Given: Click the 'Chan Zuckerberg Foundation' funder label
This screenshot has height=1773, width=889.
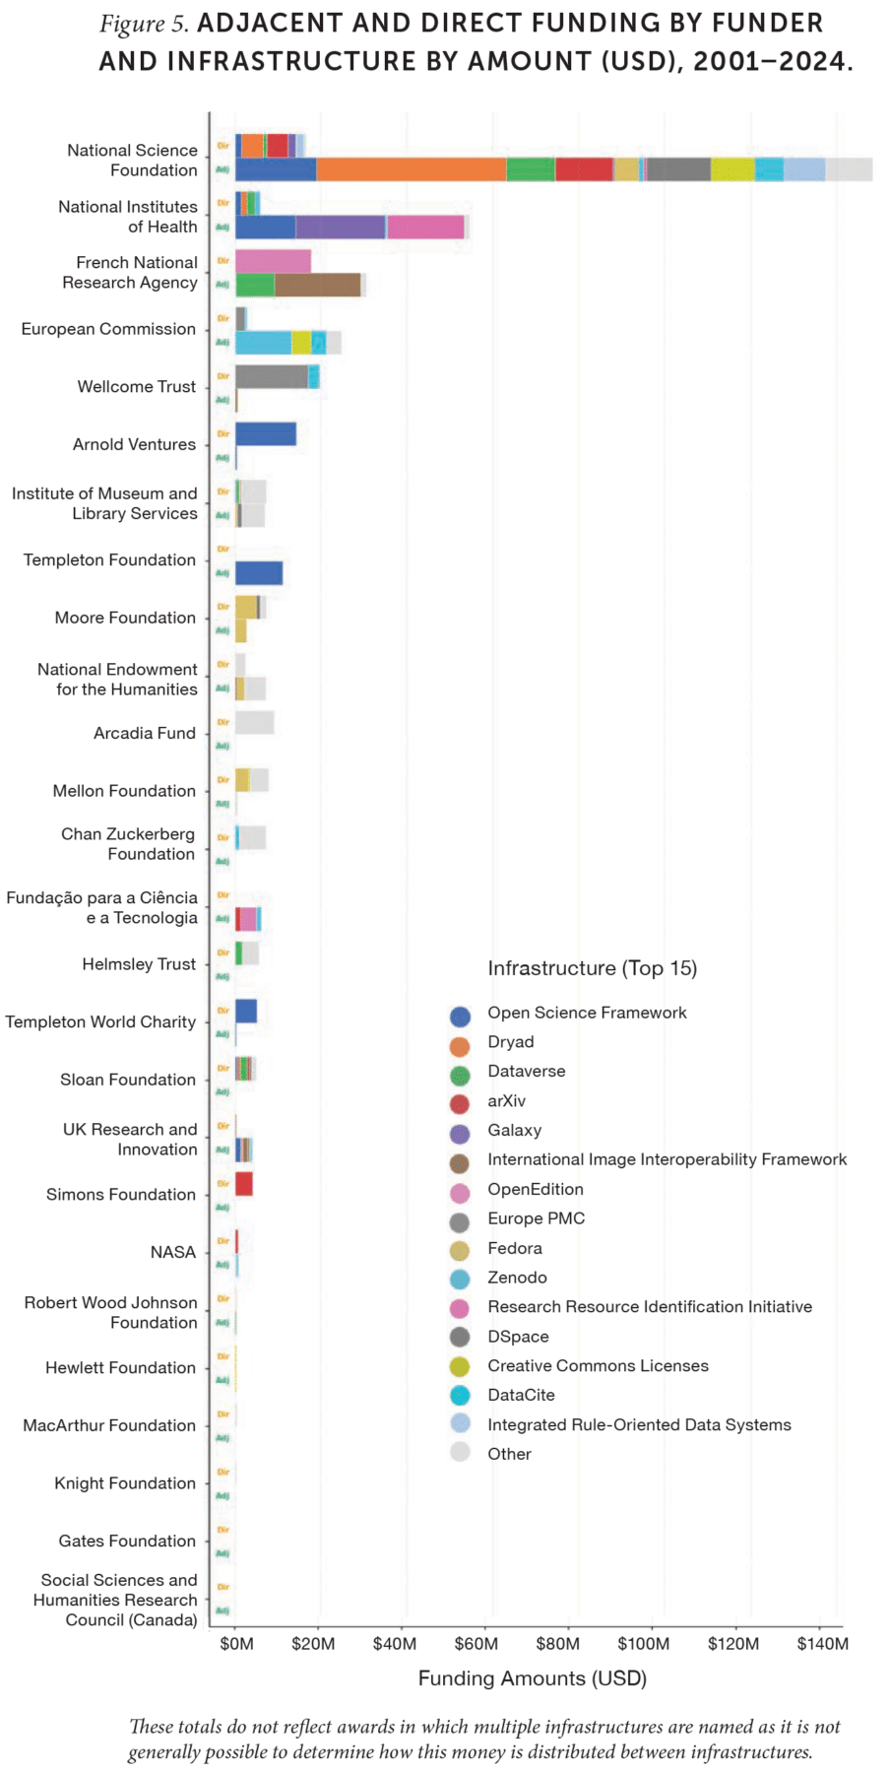Looking at the screenshot, I should point(128,844).
